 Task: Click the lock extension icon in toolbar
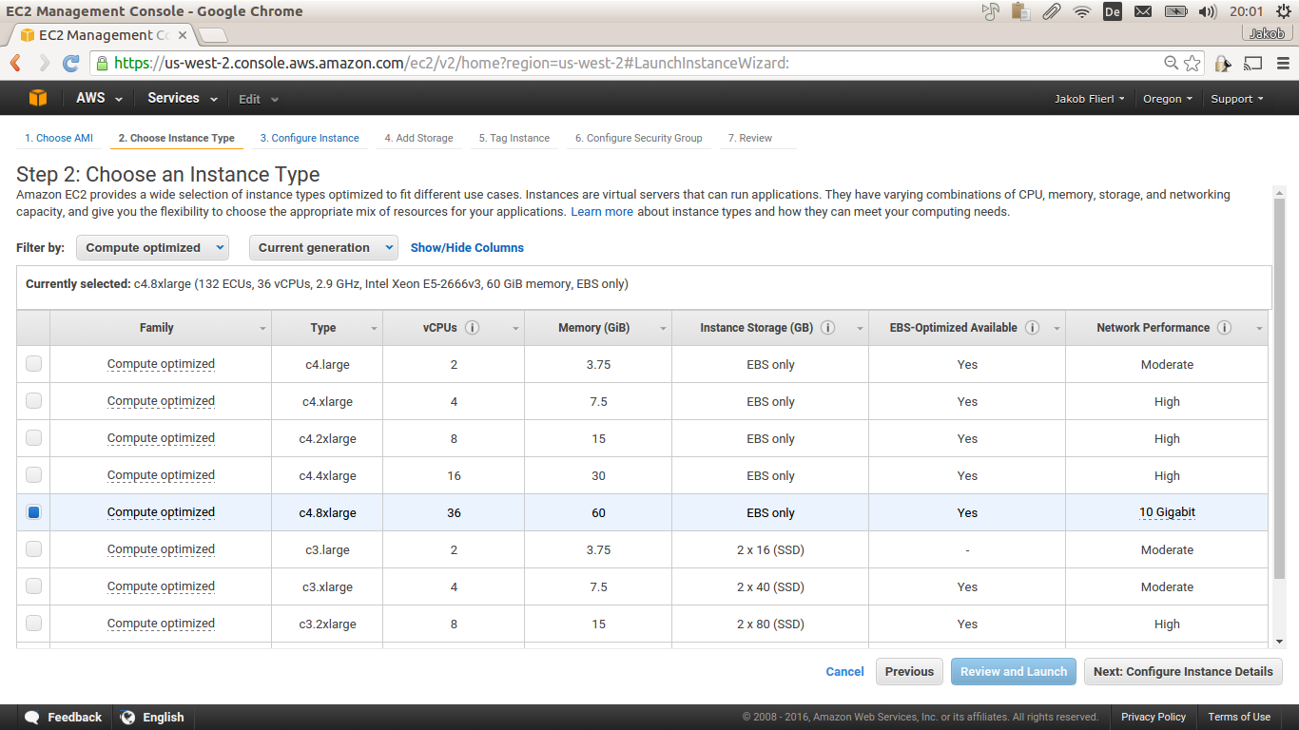[x=1223, y=64]
